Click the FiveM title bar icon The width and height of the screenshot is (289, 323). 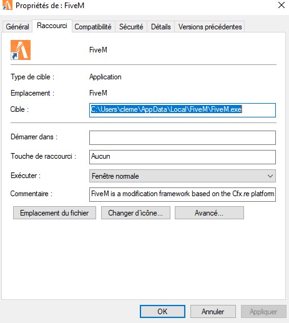(7, 5)
